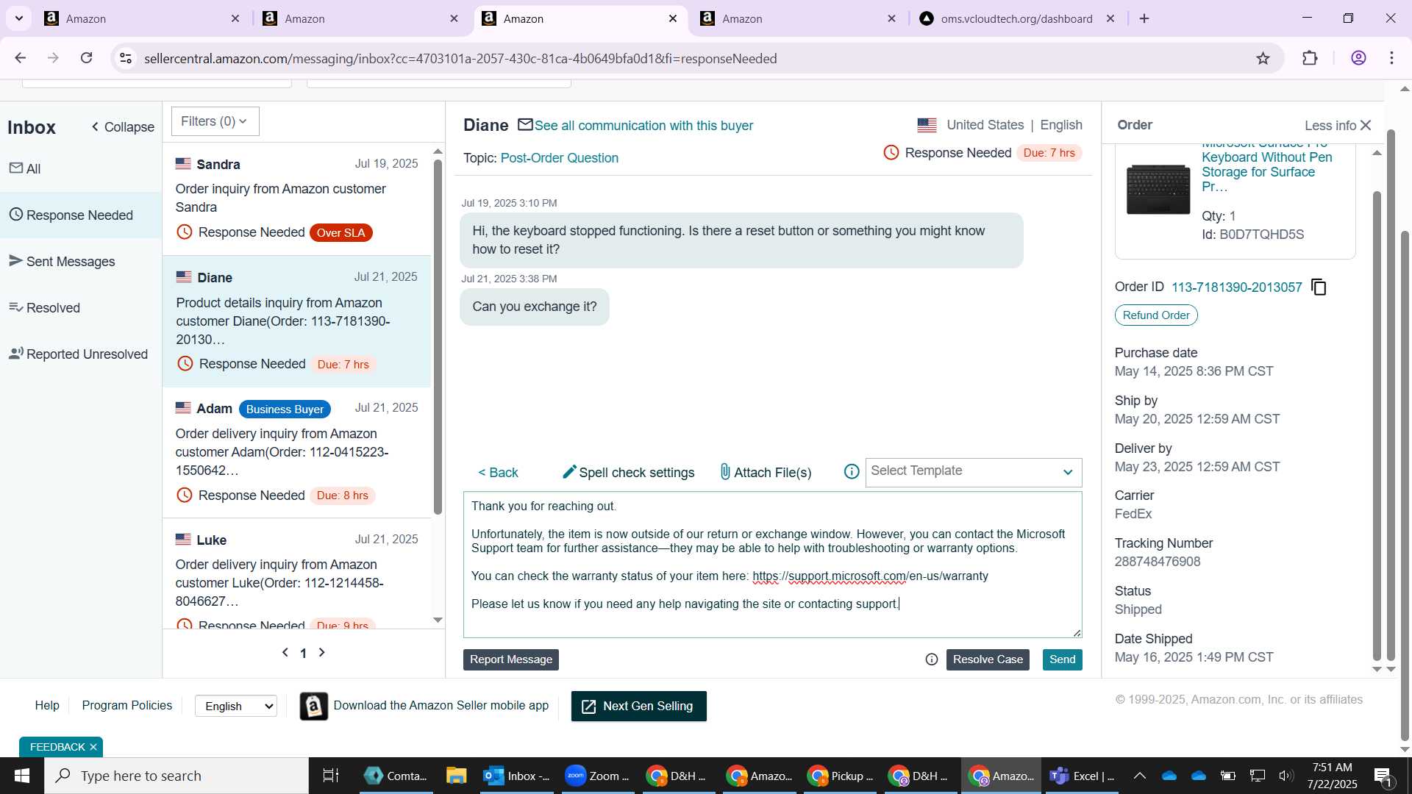Open the Outlook Inbox taskbar item
This screenshot has width=1412, height=794.
(516, 776)
